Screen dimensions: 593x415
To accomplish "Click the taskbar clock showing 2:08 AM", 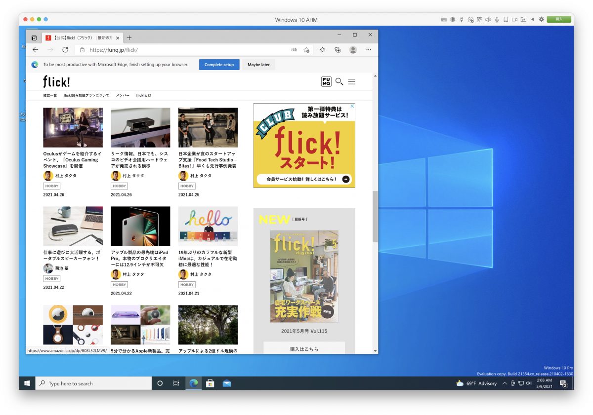I will pyautogui.click(x=543, y=383).
